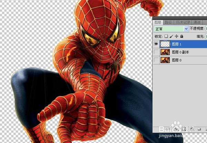Show the 图层 0 副本 layer visibility box
This screenshot has height=143, width=207.
point(156,52)
